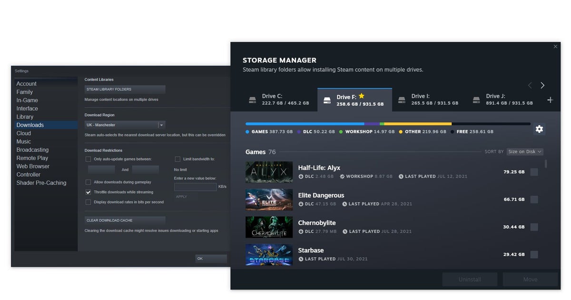Viewport: 571px width, 300px height.
Task: Open Elite Dangerous game thumbnail
Action: [x=269, y=200]
